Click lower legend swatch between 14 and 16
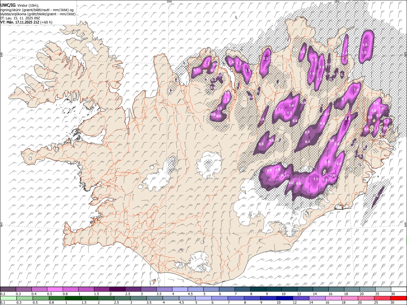This screenshot has height=305, width=407. coord(317,298)
